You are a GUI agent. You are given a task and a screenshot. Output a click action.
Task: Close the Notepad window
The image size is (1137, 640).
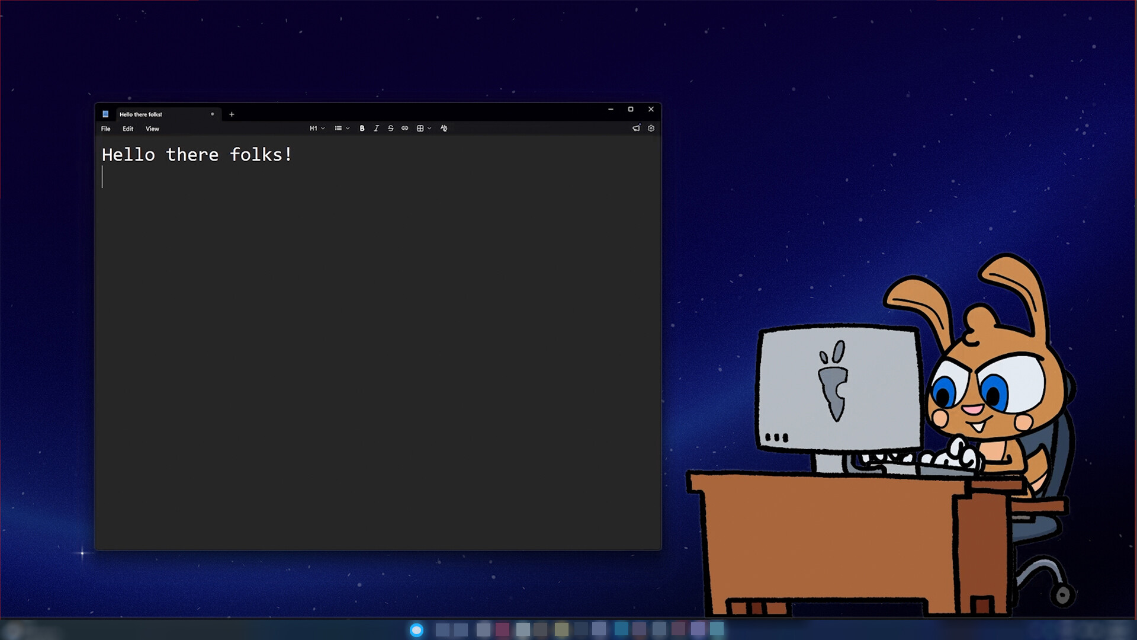(651, 109)
